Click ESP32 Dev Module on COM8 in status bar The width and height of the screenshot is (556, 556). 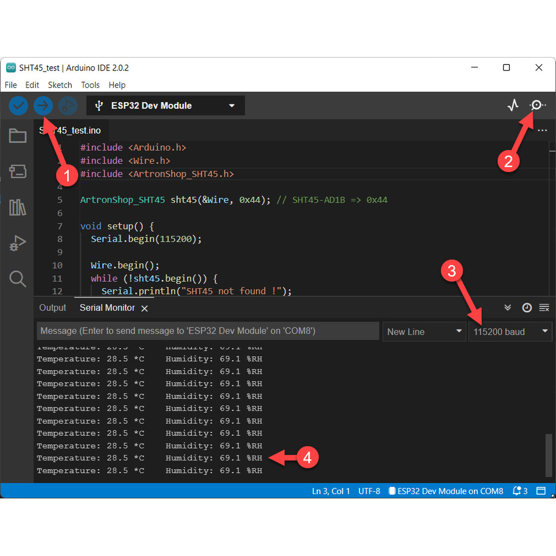446,491
